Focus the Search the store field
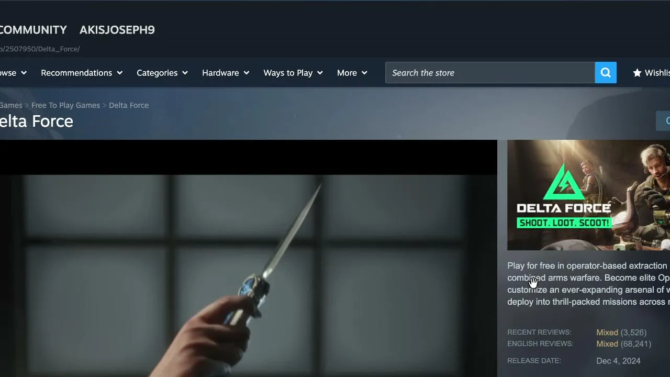Image resolution: width=670 pixels, height=377 pixels. 490,73
